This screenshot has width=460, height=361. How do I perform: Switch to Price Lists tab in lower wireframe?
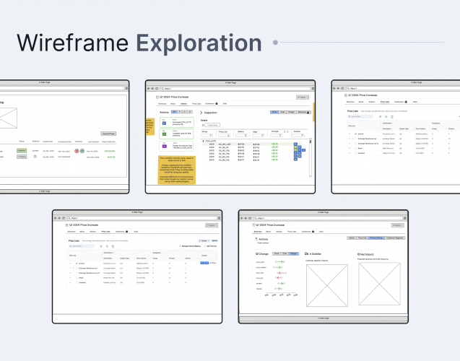click(105, 232)
